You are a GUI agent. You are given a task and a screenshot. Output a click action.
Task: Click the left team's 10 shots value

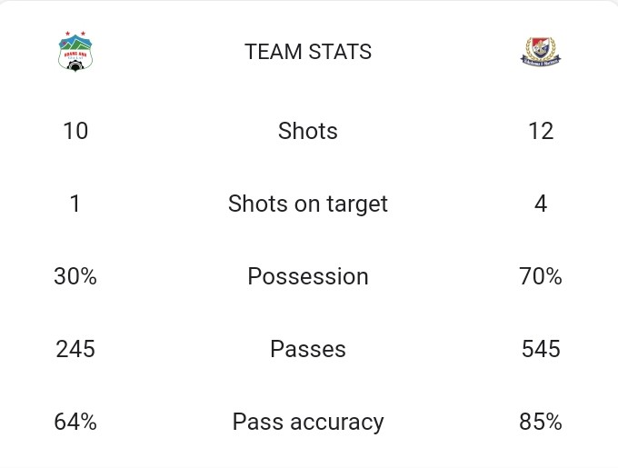(75, 131)
